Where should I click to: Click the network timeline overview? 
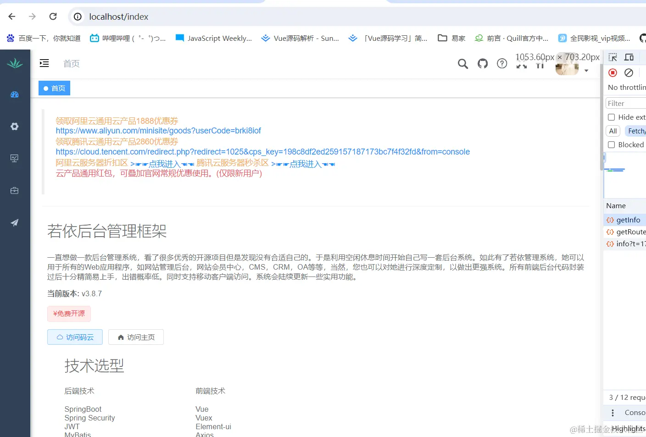624,176
